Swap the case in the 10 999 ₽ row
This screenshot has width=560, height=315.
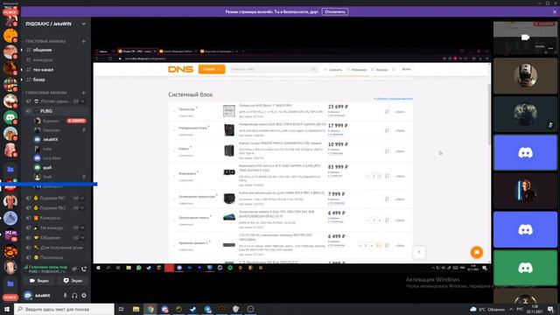[387, 151]
